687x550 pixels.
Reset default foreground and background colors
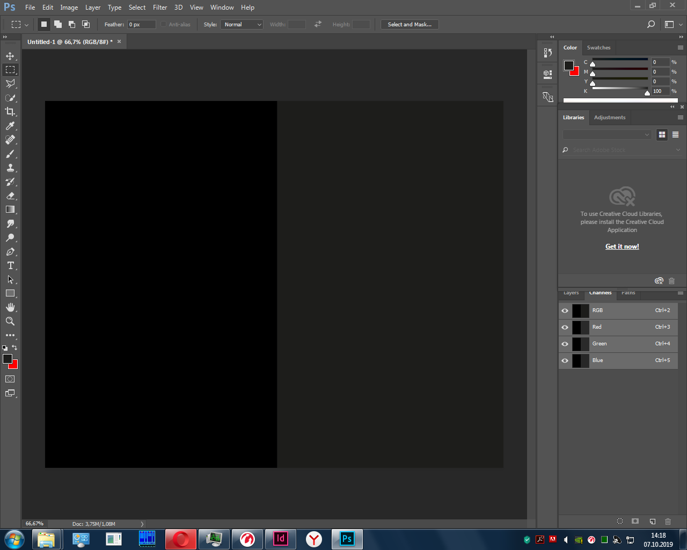point(5,348)
